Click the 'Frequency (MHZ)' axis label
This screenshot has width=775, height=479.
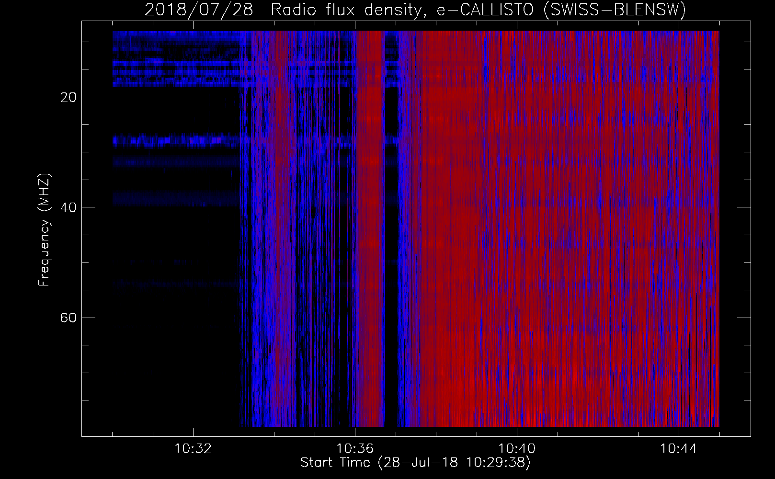coord(44,230)
